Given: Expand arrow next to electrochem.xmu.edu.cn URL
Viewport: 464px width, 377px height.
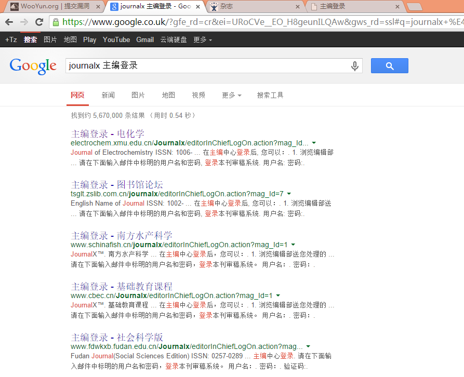Looking at the screenshot, I should pyautogui.click(x=314, y=143).
